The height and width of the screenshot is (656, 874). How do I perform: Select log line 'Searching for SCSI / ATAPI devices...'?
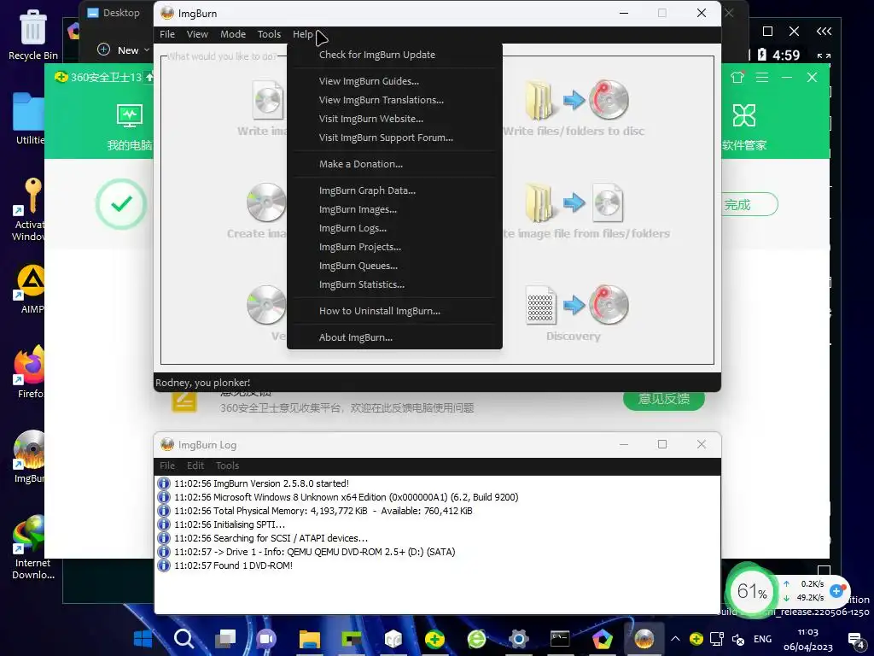click(271, 538)
